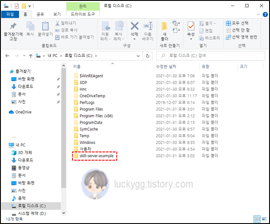Click the 관리 manage contextual tab
Screen dimensions: 270x224
[x=83, y=7]
